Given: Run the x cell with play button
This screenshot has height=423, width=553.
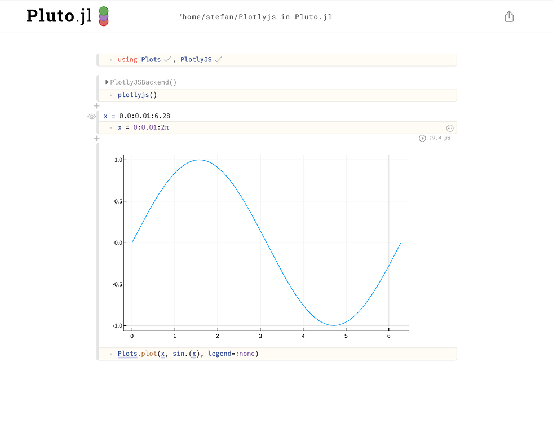Looking at the screenshot, I should 422,138.
